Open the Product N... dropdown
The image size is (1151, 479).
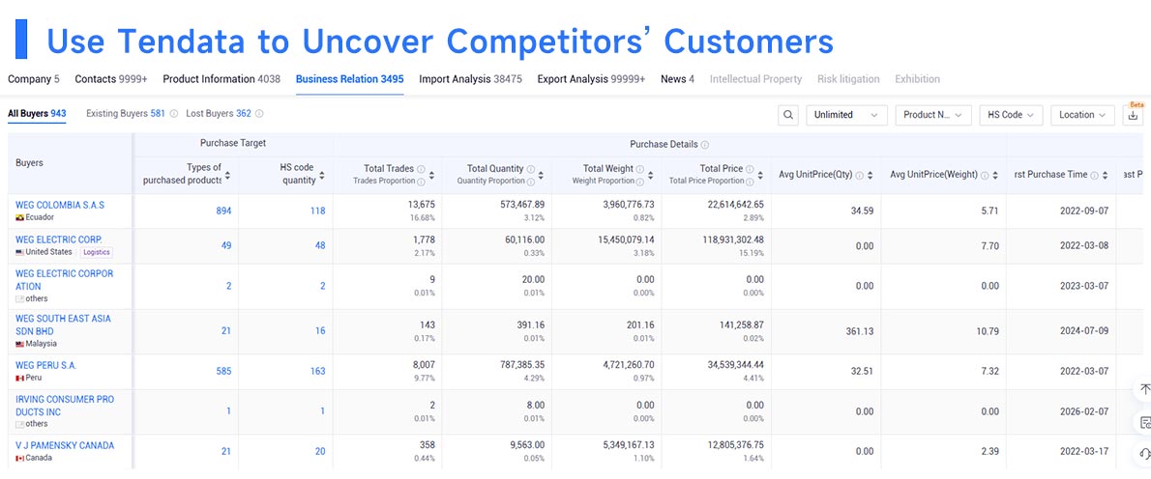(x=933, y=115)
